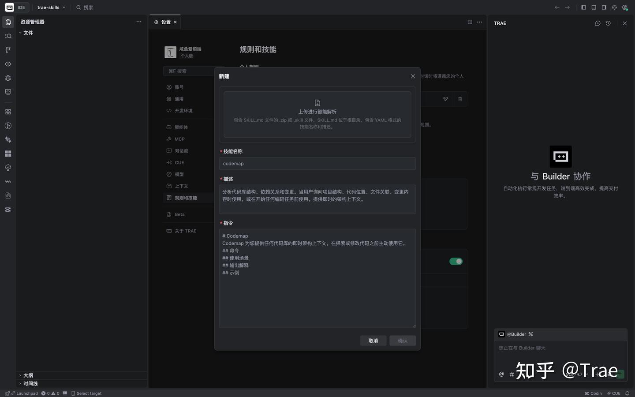The width and height of the screenshot is (635, 397).
Task: Open 开发环境 settings section
Action: pyautogui.click(x=183, y=111)
